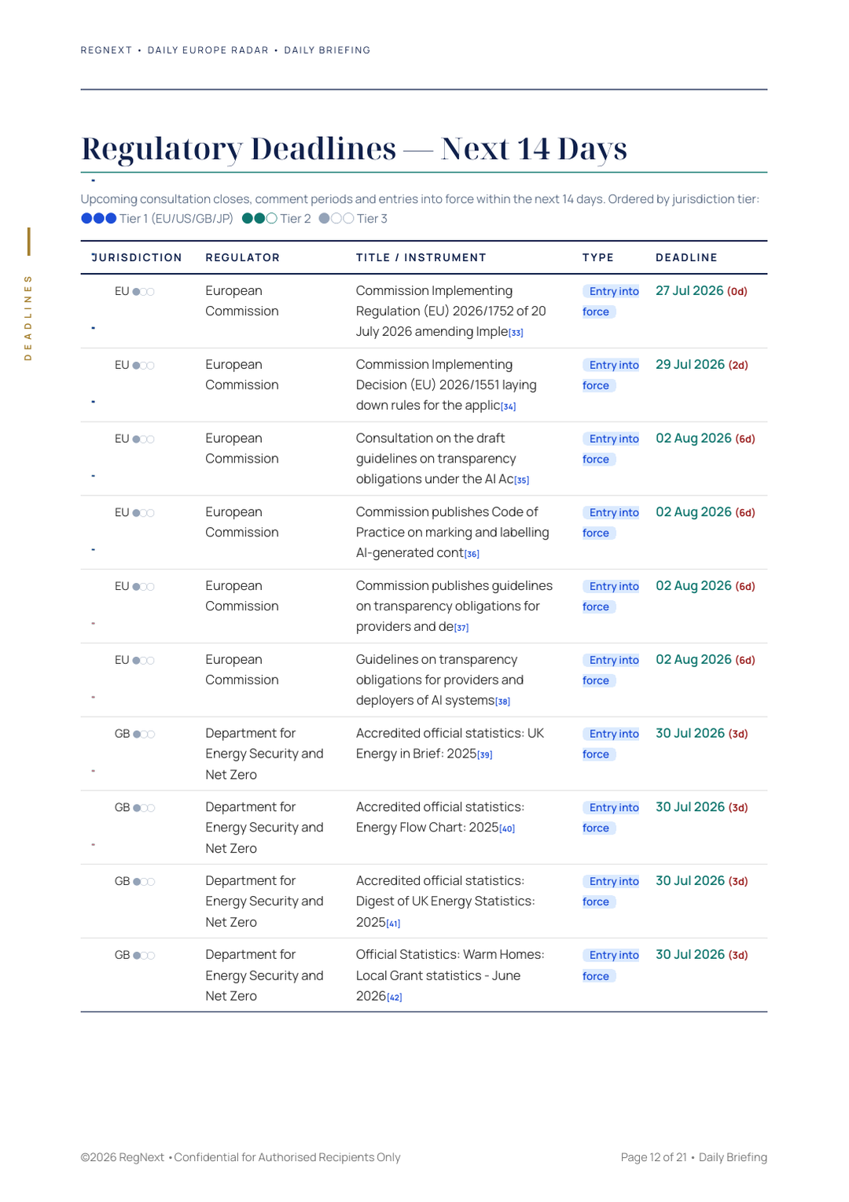
Task: Click the REGNEXT header label
Action: pyautogui.click(x=106, y=50)
